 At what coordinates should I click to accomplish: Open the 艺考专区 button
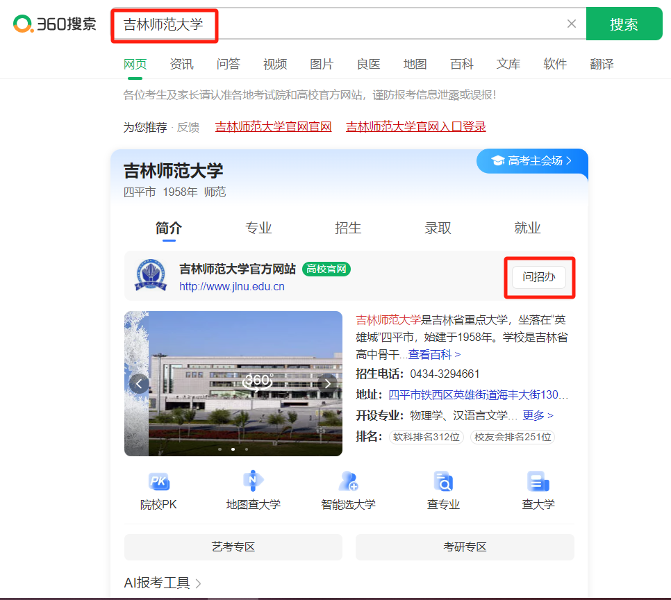[x=233, y=547]
